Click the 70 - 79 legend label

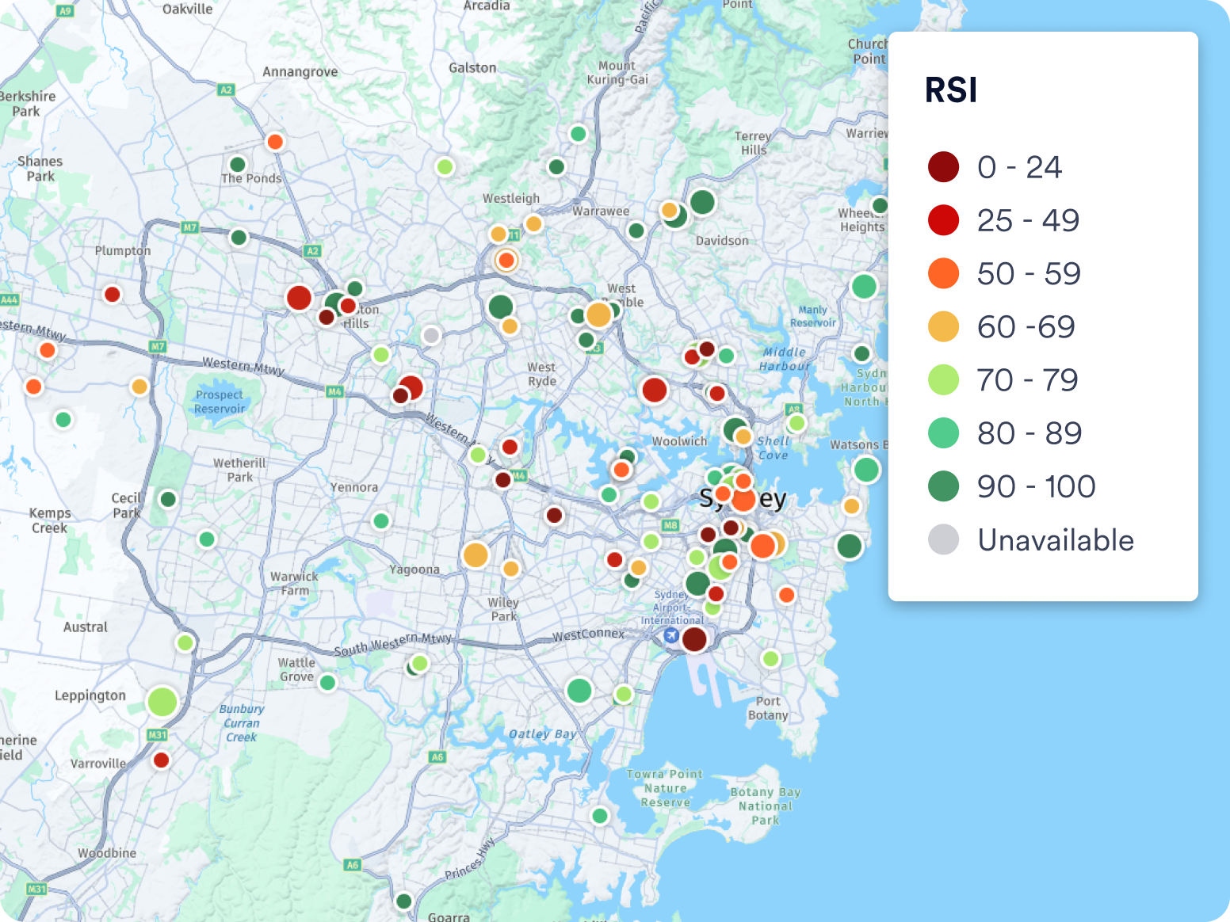point(1027,380)
